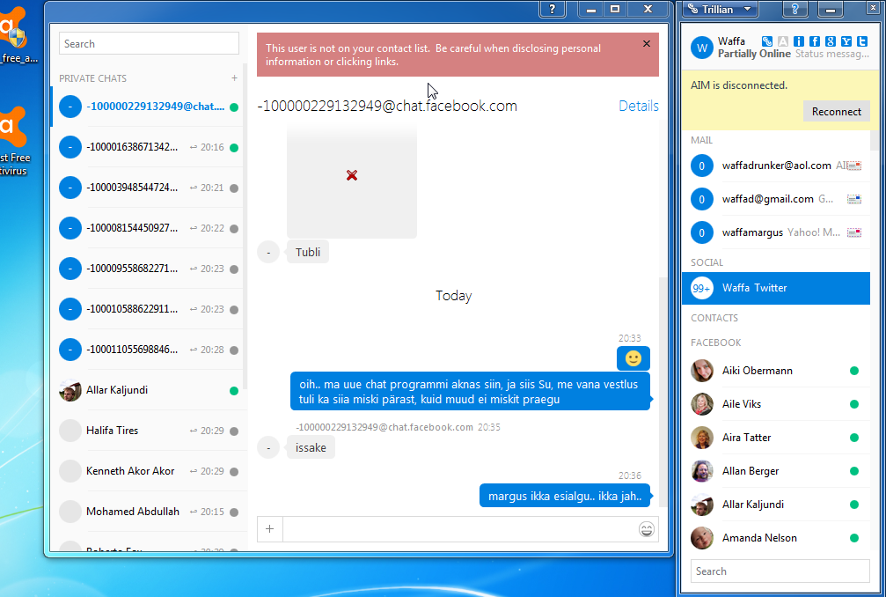Click Amanda Nelson's avatar photo in contacts
Image resolution: width=886 pixels, height=597 pixels.
pyautogui.click(x=702, y=538)
